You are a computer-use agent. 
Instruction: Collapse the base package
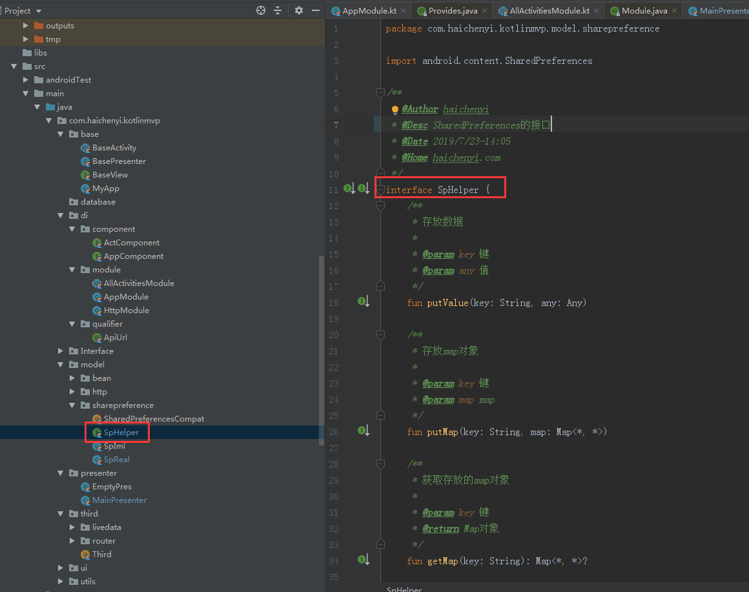pyautogui.click(x=61, y=134)
